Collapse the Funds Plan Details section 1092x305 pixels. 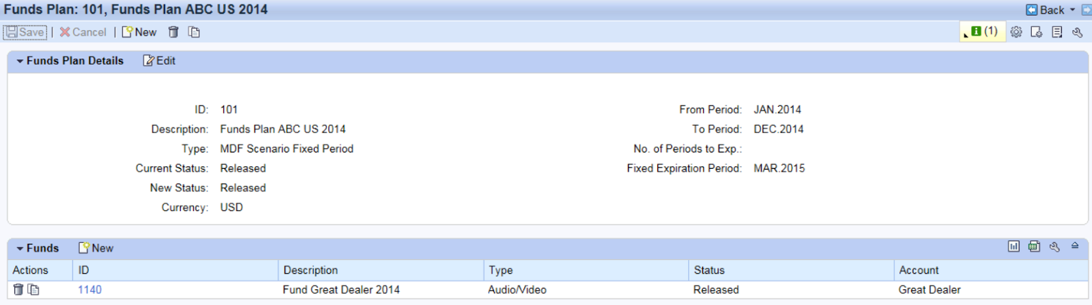click(x=20, y=61)
